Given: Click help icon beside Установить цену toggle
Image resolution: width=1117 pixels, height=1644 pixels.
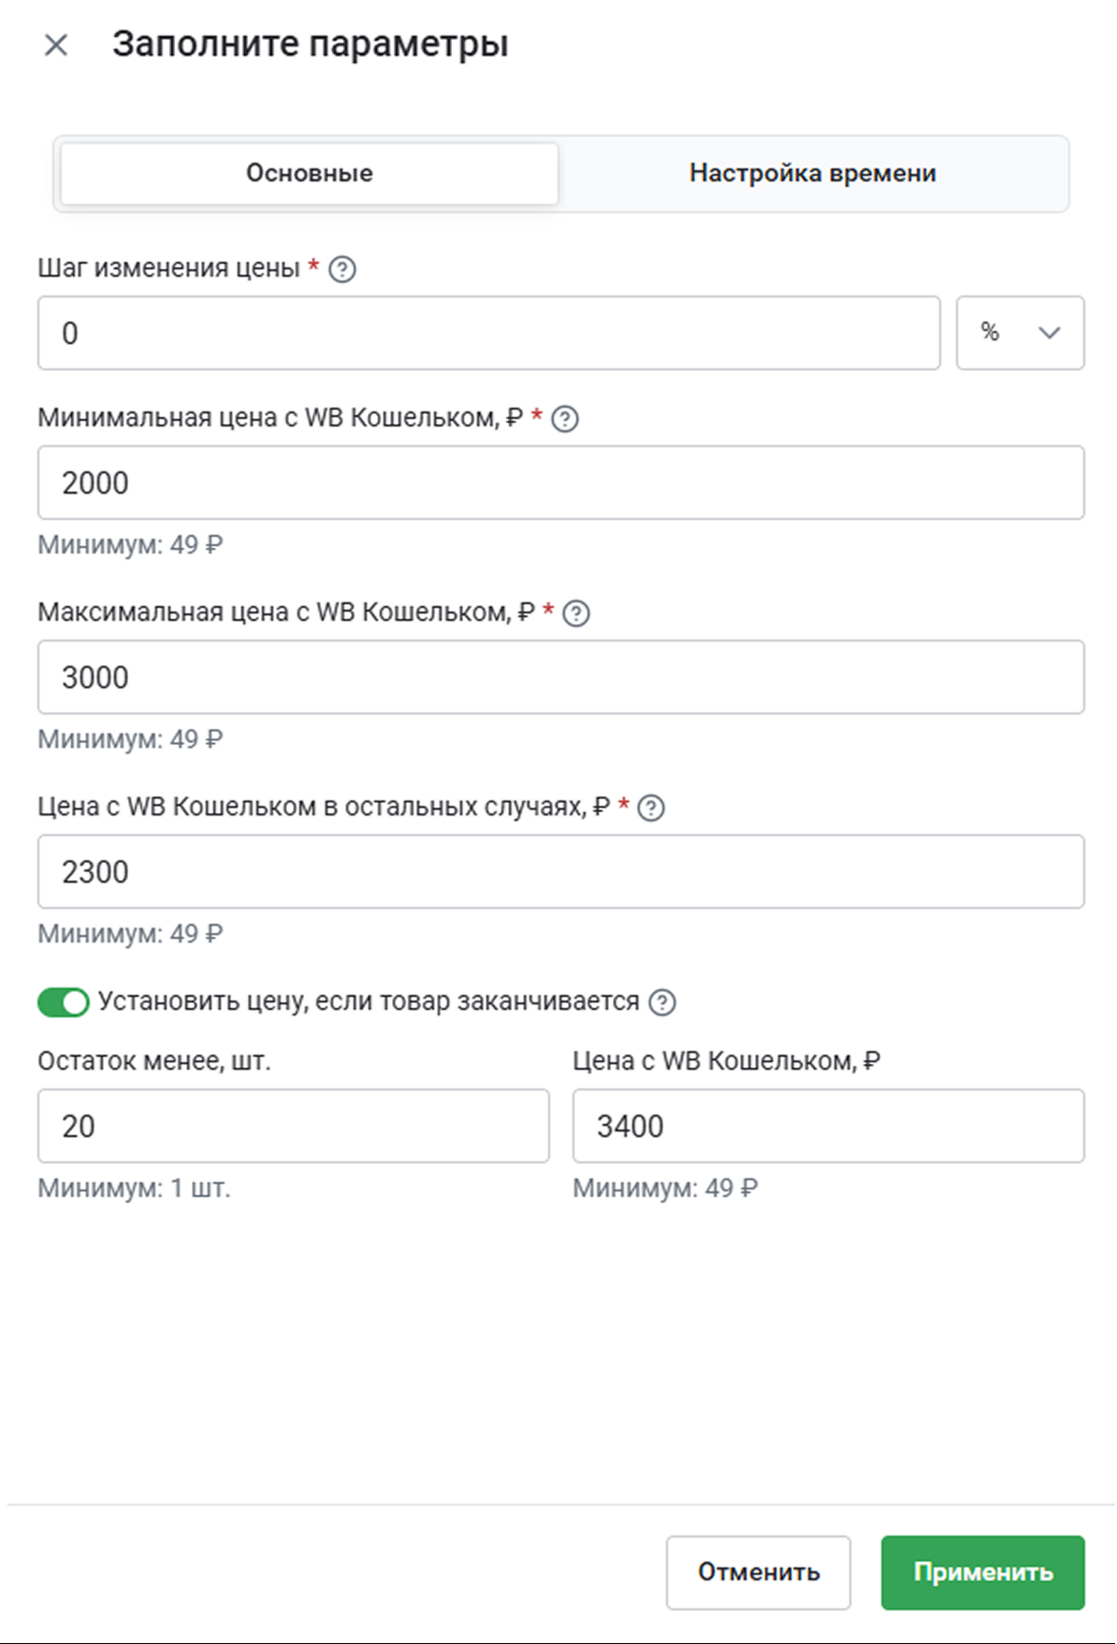Looking at the screenshot, I should pyautogui.click(x=662, y=1002).
